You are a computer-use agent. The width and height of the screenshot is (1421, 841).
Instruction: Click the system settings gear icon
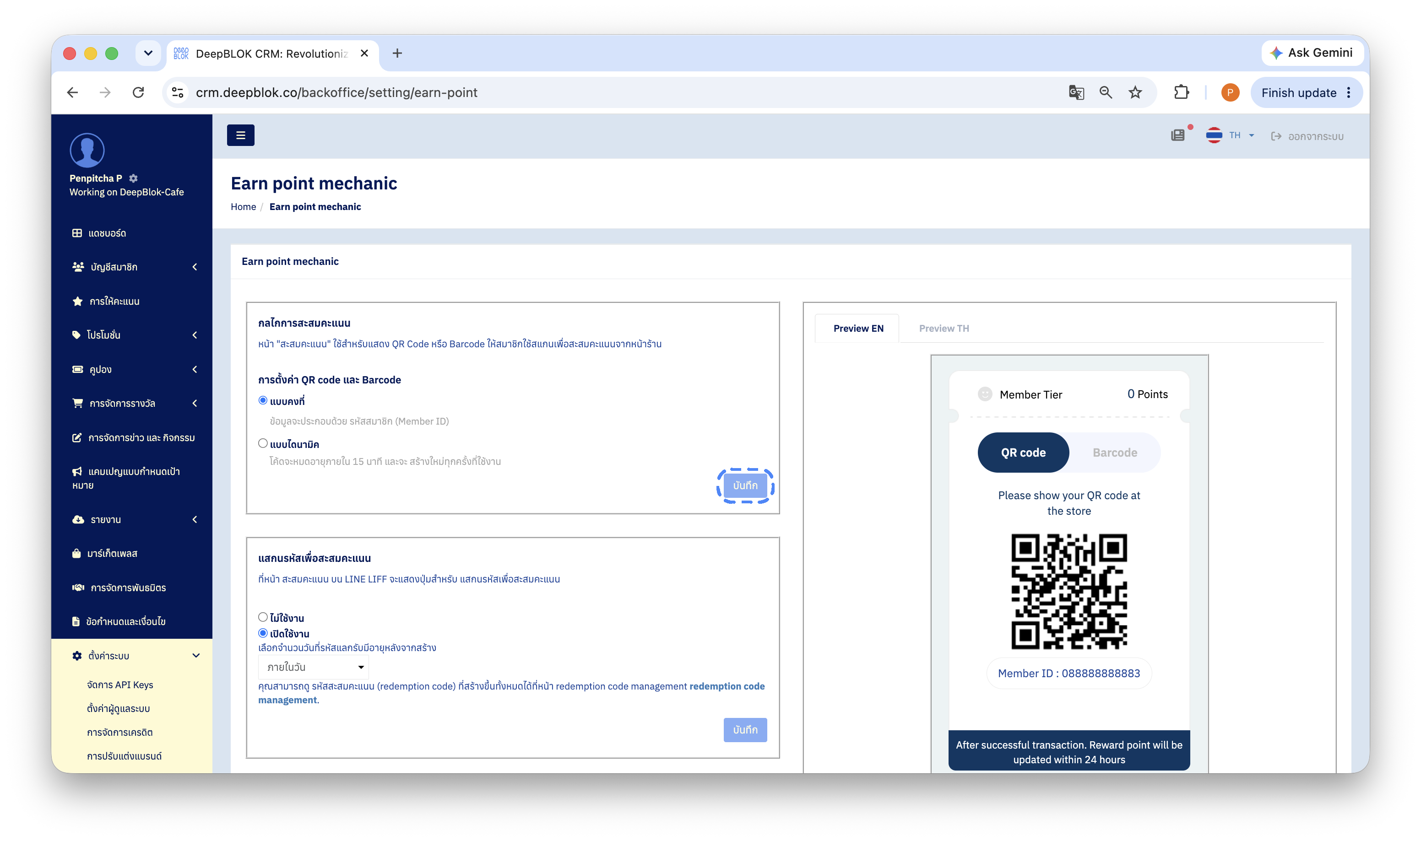click(x=77, y=656)
